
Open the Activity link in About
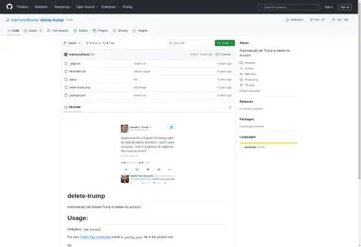coord(246,69)
